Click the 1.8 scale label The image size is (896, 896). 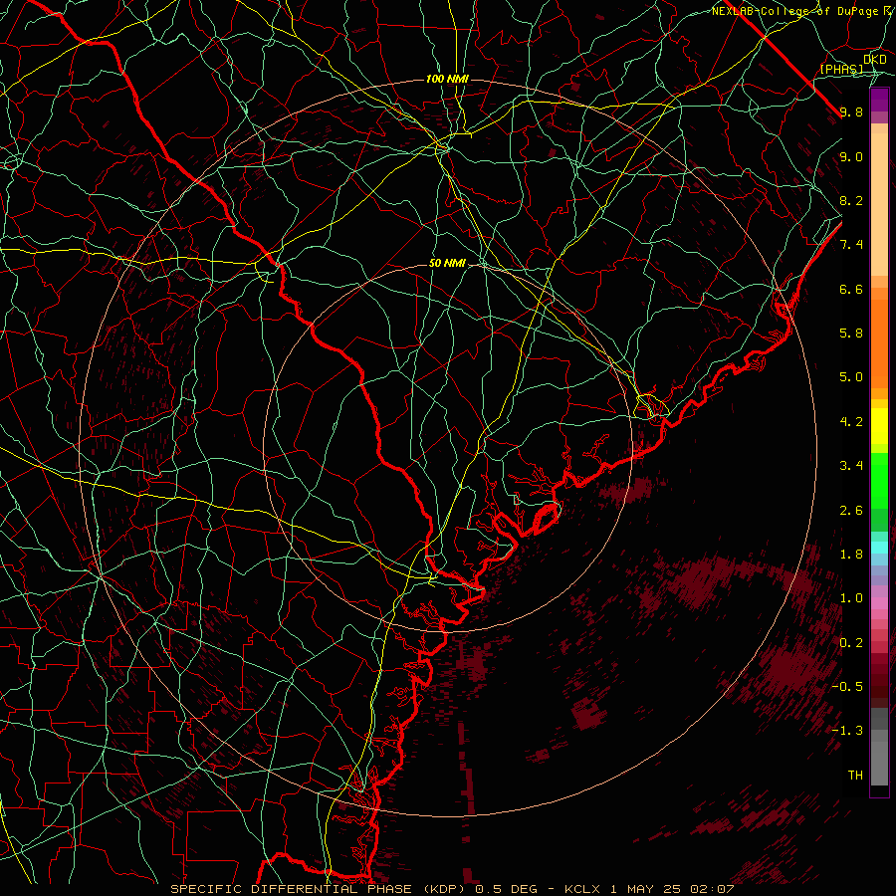click(851, 555)
